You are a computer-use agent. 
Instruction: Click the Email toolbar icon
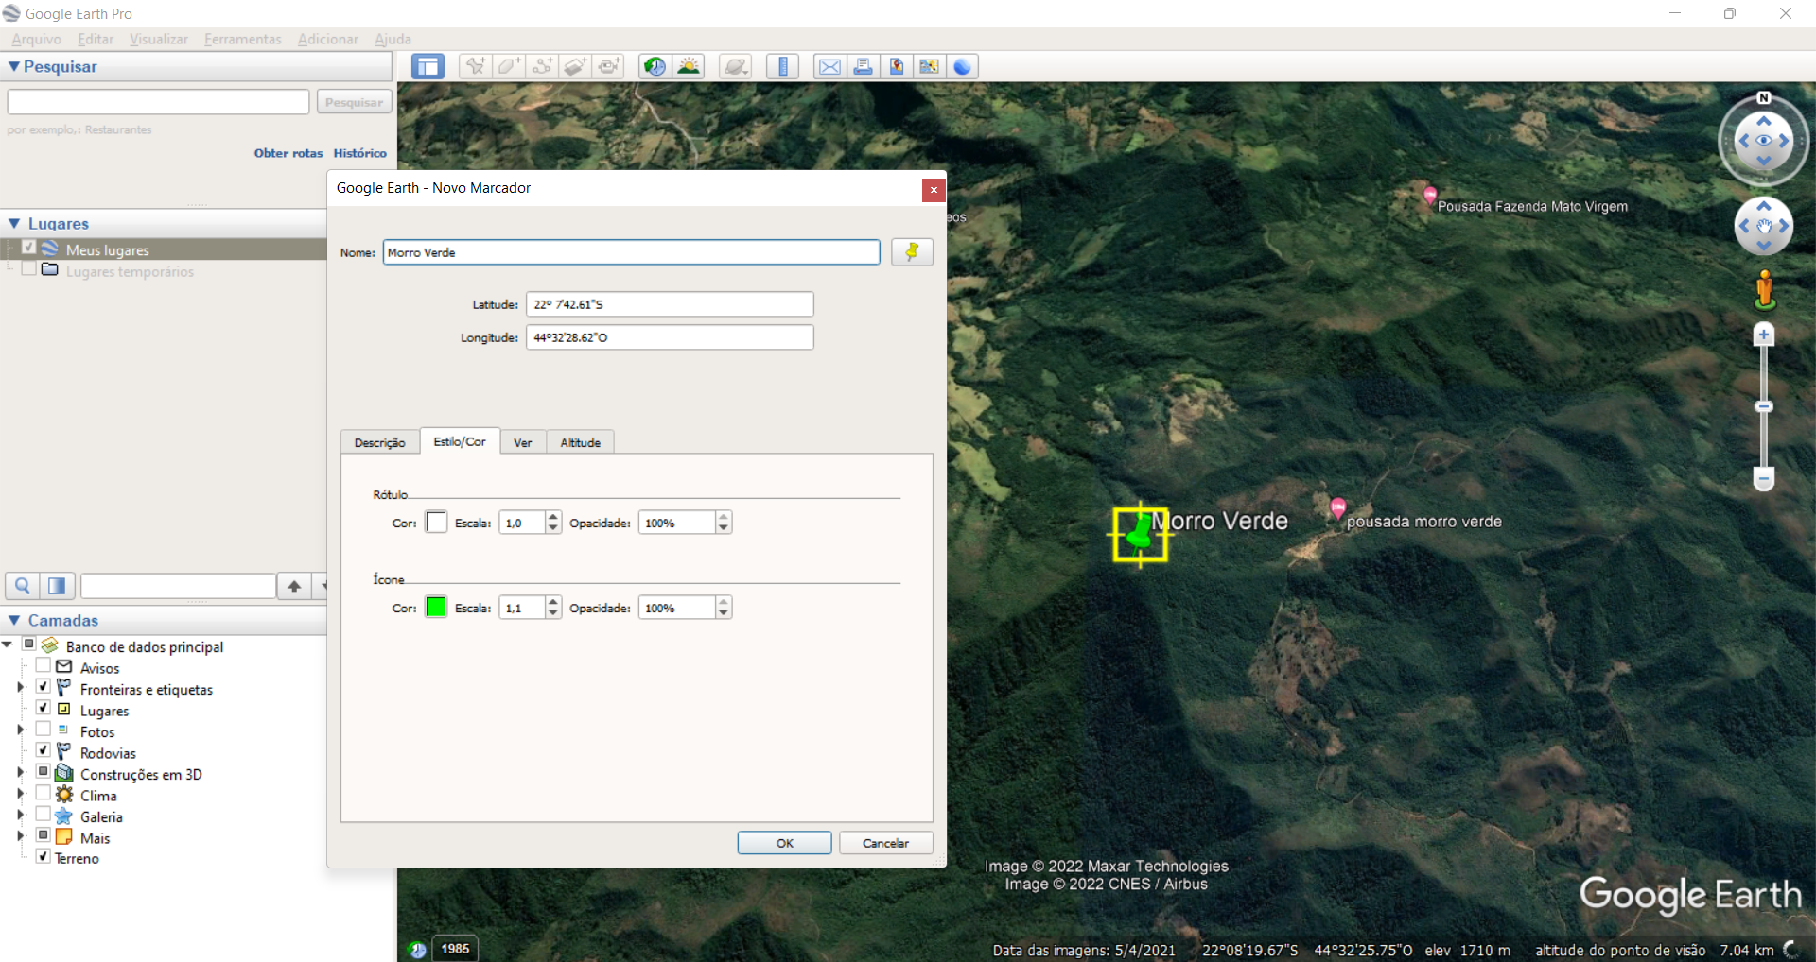pos(829,66)
